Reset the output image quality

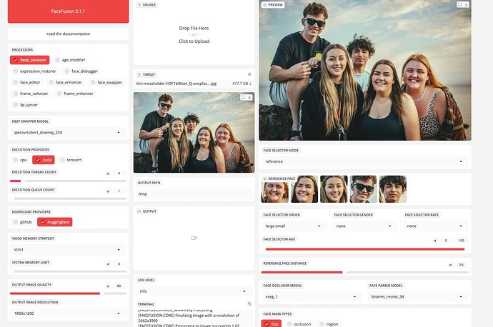[x=108, y=285]
